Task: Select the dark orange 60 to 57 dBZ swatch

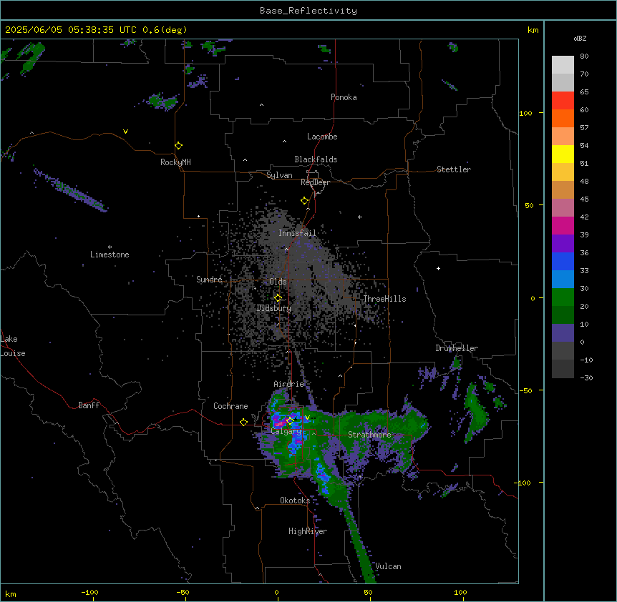Action: coord(563,118)
